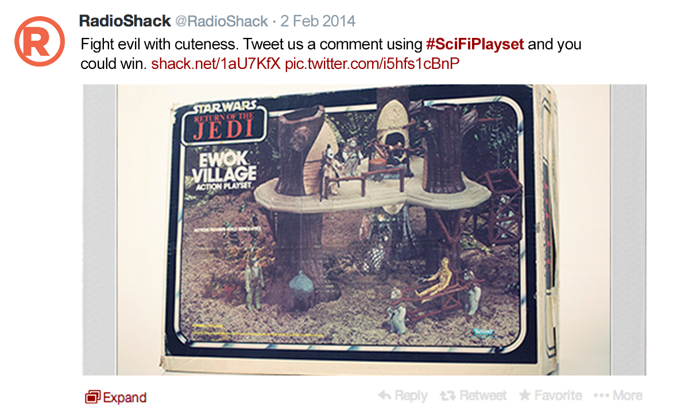Screen dimensions: 673x418
Task: Open the shack.net/1aU7KfX link
Action: pyautogui.click(x=216, y=64)
